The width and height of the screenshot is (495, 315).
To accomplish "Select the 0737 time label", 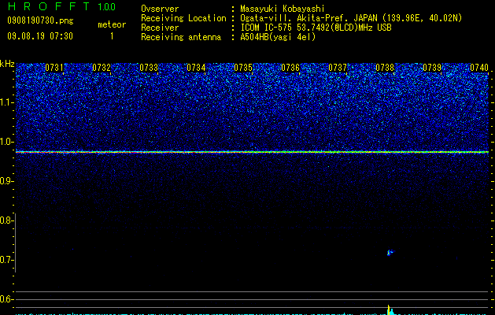I will (x=338, y=68).
